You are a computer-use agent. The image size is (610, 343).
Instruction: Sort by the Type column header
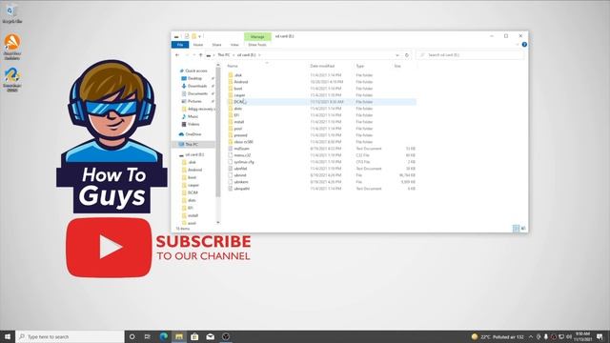pyautogui.click(x=360, y=66)
